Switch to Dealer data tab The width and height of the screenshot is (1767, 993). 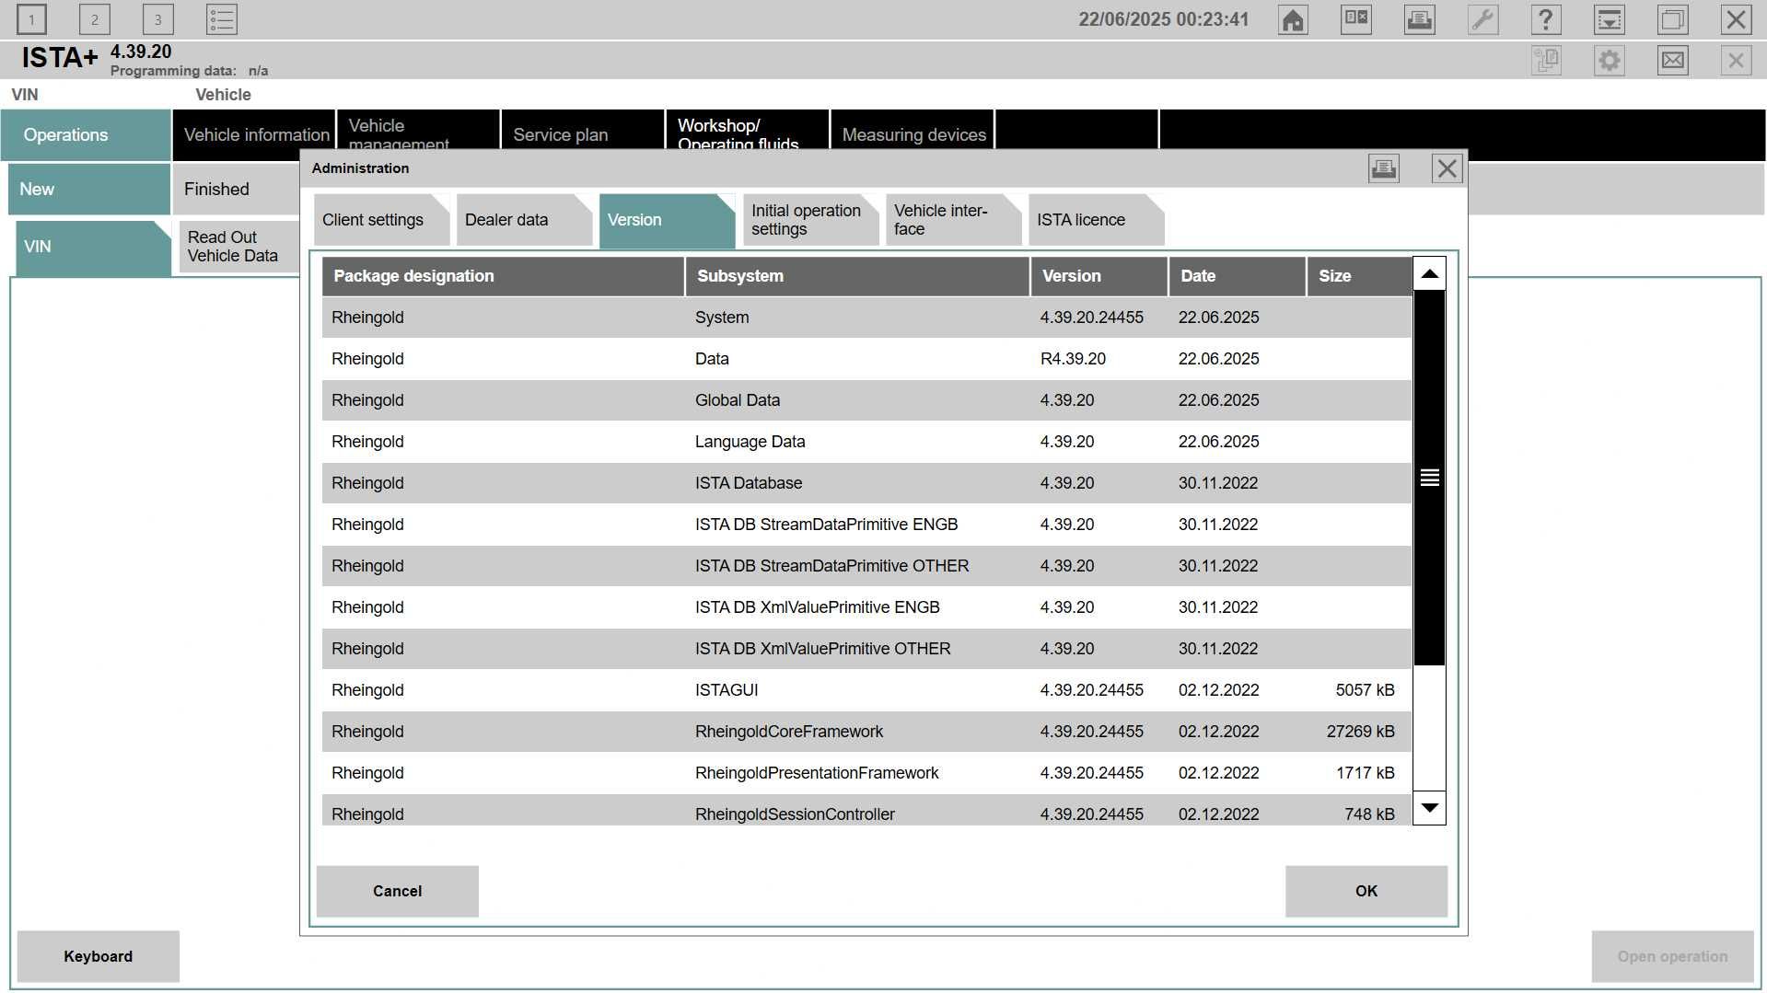tap(524, 220)
